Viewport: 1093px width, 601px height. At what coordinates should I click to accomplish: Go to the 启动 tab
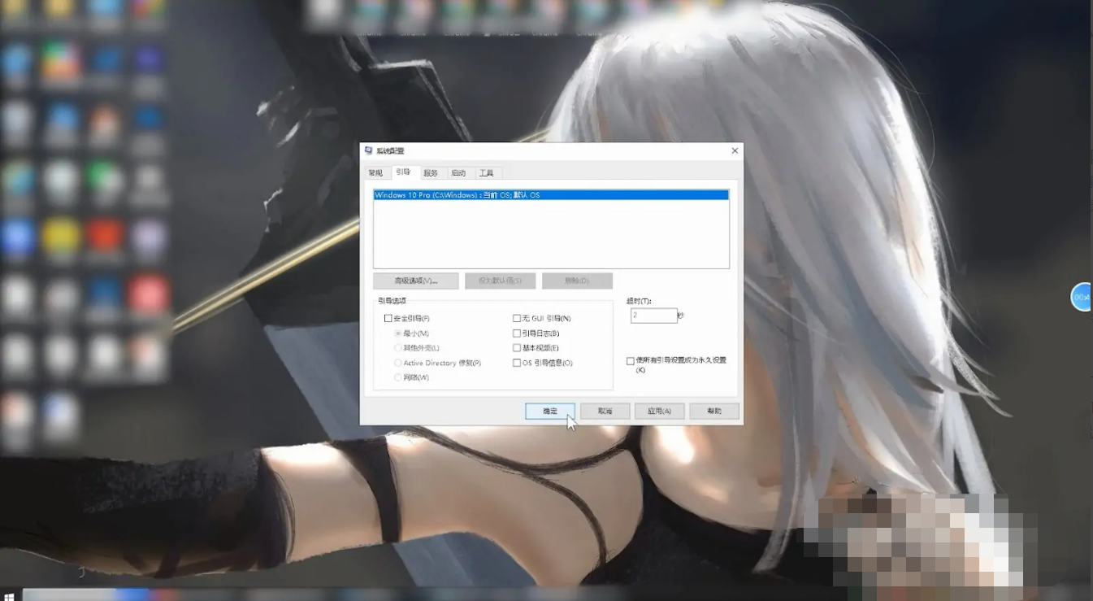[x=458, y=173]
